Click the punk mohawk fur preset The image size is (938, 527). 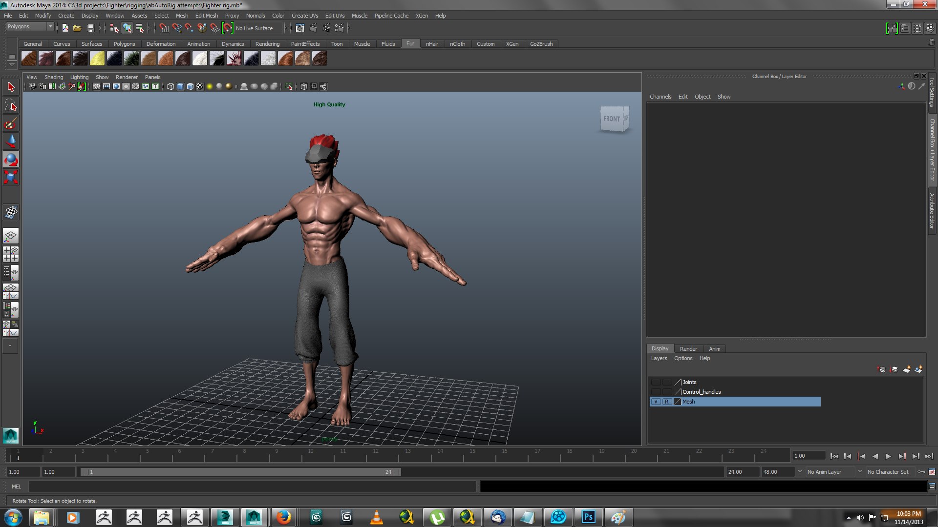tap(234, 59)
